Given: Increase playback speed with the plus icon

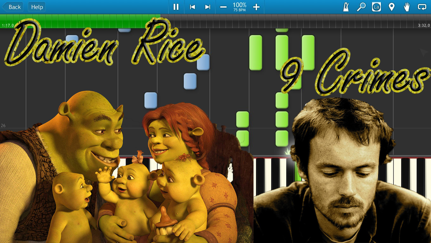Looking at the screenshot, I should click(256, 7).
